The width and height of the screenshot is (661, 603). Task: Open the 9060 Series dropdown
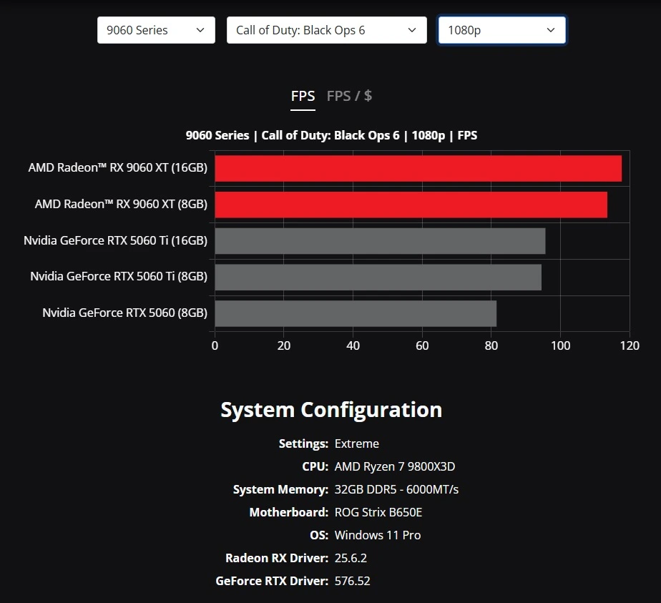[156, 30]
